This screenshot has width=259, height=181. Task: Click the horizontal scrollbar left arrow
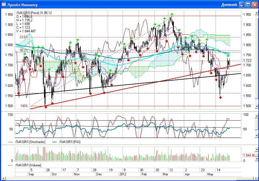click(x=3, y=178)
